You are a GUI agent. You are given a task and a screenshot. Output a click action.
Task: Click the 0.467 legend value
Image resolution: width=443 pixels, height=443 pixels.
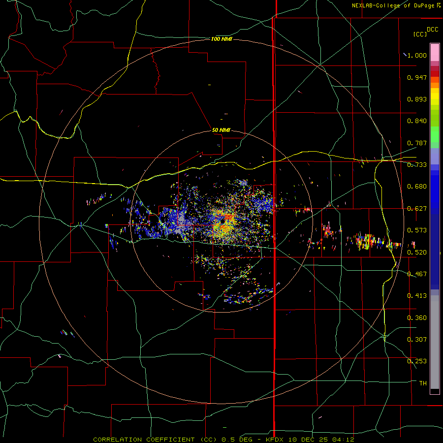tap(417, 274)
